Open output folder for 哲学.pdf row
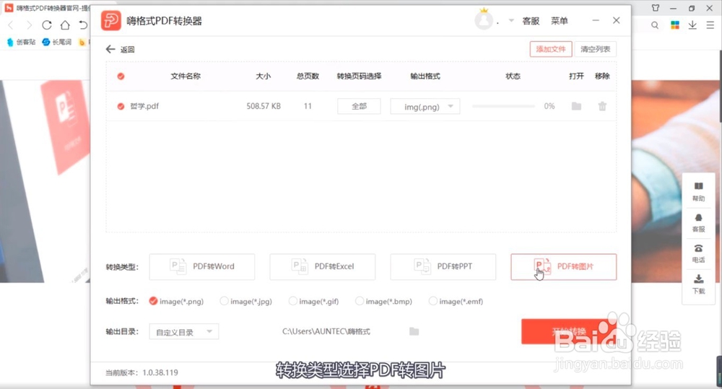This screenshot has height=389, width=722. click(x=576, y=106)
